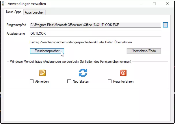175x124 pixels.
Task: Select the Neue Apps tab
Action: coord(14,12)
